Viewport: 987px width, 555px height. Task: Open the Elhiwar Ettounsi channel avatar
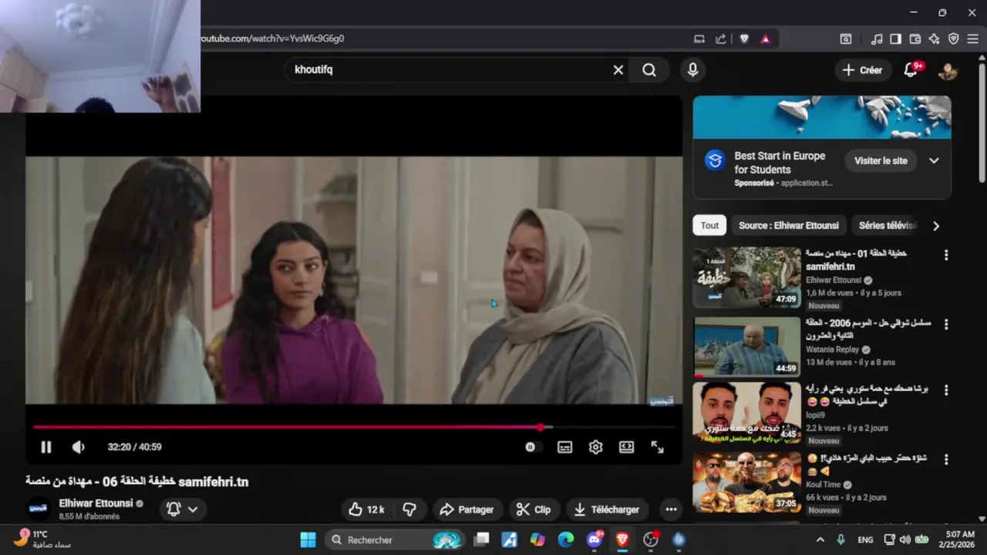pos(38,509)
